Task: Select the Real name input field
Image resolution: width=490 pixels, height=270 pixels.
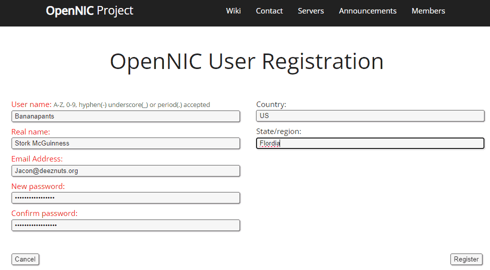Action: click(x=126, y=143)
